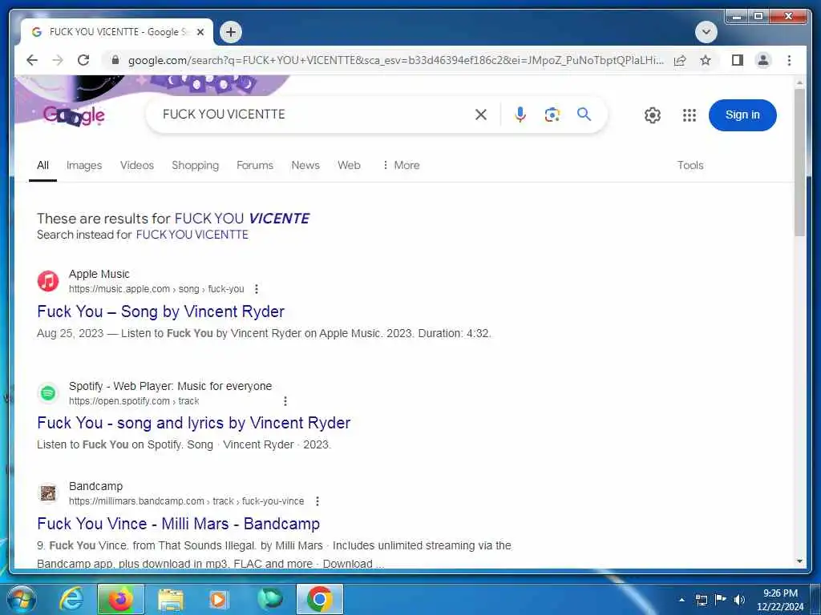Open Firefox from taskbar
The height and width of the screenshot is (615, 821).
pos(120,600)
